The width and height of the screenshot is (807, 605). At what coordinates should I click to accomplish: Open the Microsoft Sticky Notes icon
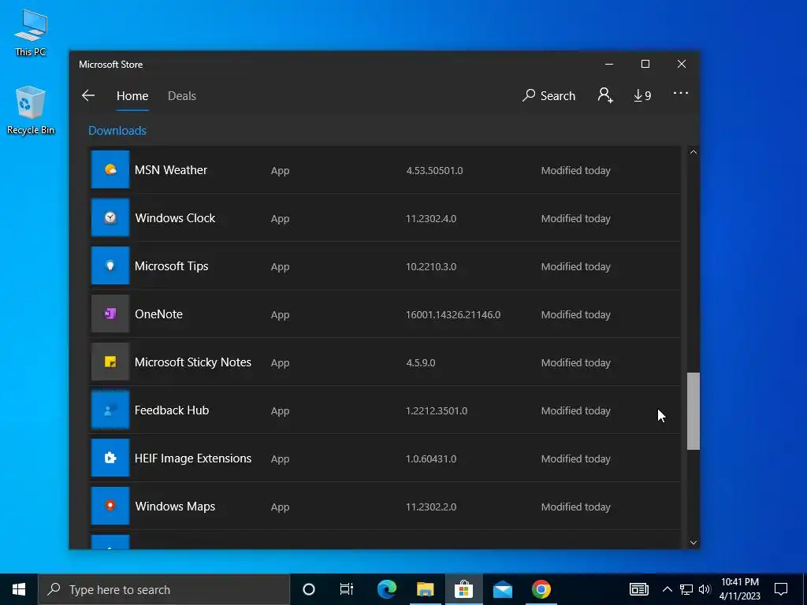tap(110, 362)
